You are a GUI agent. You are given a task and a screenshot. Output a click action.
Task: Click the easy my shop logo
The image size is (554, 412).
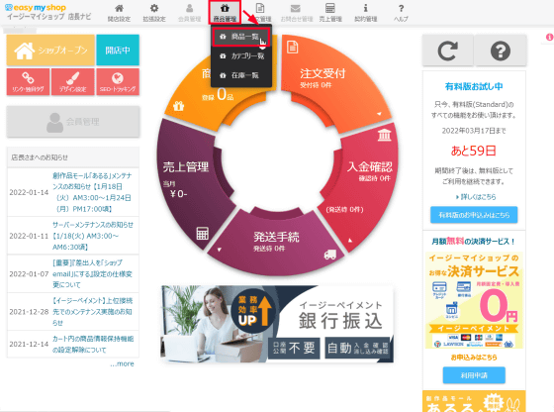(x=36, y=7)
